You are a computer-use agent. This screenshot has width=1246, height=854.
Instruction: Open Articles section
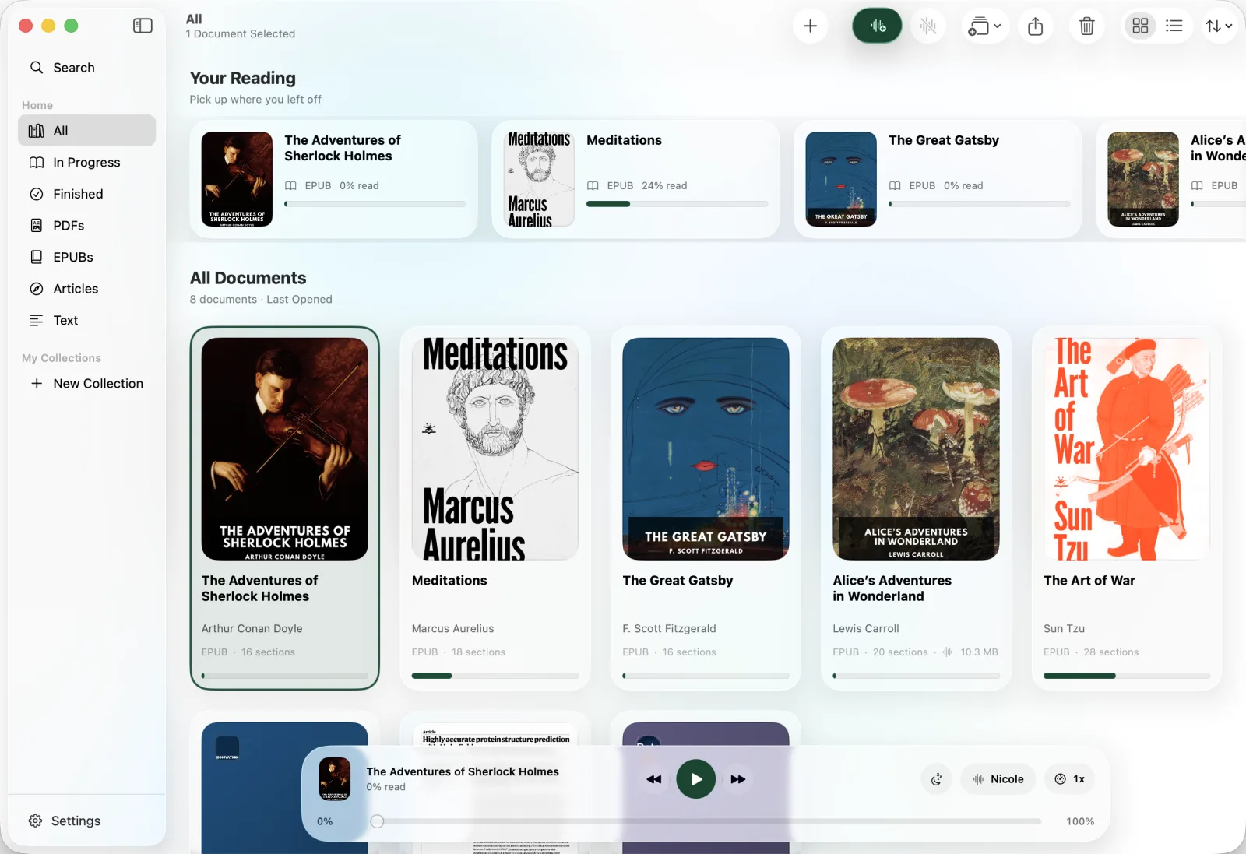tap(86, 289)
